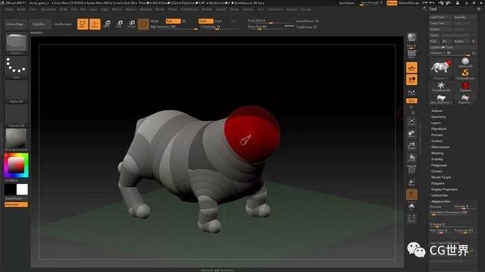Image resolution: width=485 pixels, height=272 pixels.
Task: Click the Save As button
Action: pos(465,17)
